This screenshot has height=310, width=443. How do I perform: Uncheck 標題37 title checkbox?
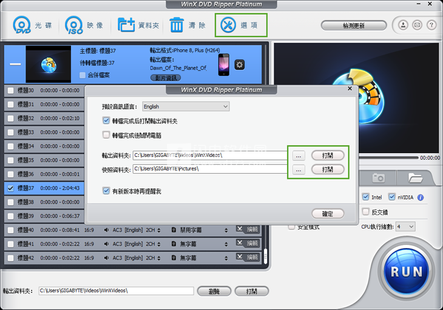point(10,188)
